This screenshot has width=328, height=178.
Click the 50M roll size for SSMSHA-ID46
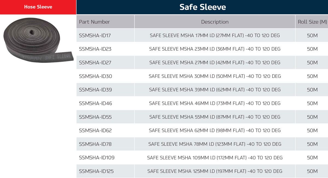(312, 104)
